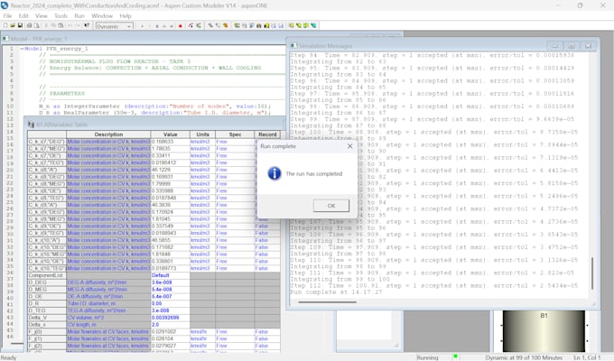Click the Open folder toolbar icon
The image size is (614, 361).
coord(13,25)
